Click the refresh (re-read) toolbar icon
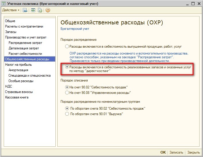 tap(33, 10)
